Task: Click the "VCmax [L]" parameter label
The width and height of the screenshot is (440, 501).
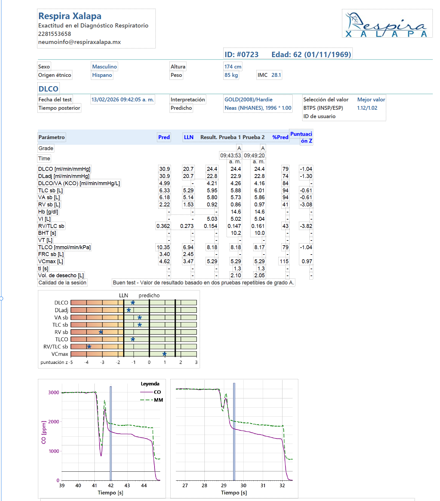Action: [51, 261]
